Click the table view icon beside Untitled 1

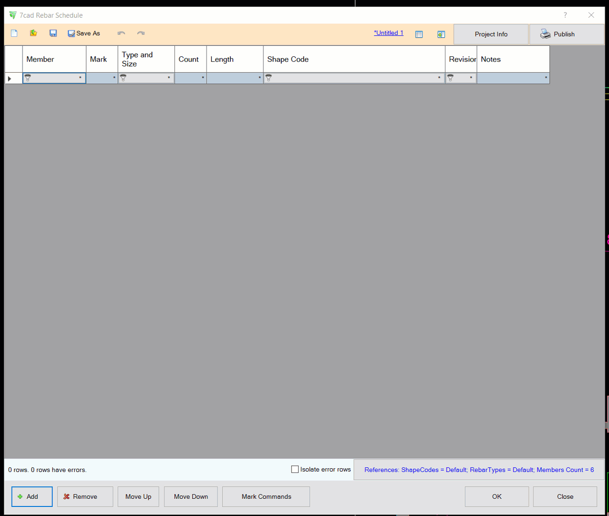[419, 34]
